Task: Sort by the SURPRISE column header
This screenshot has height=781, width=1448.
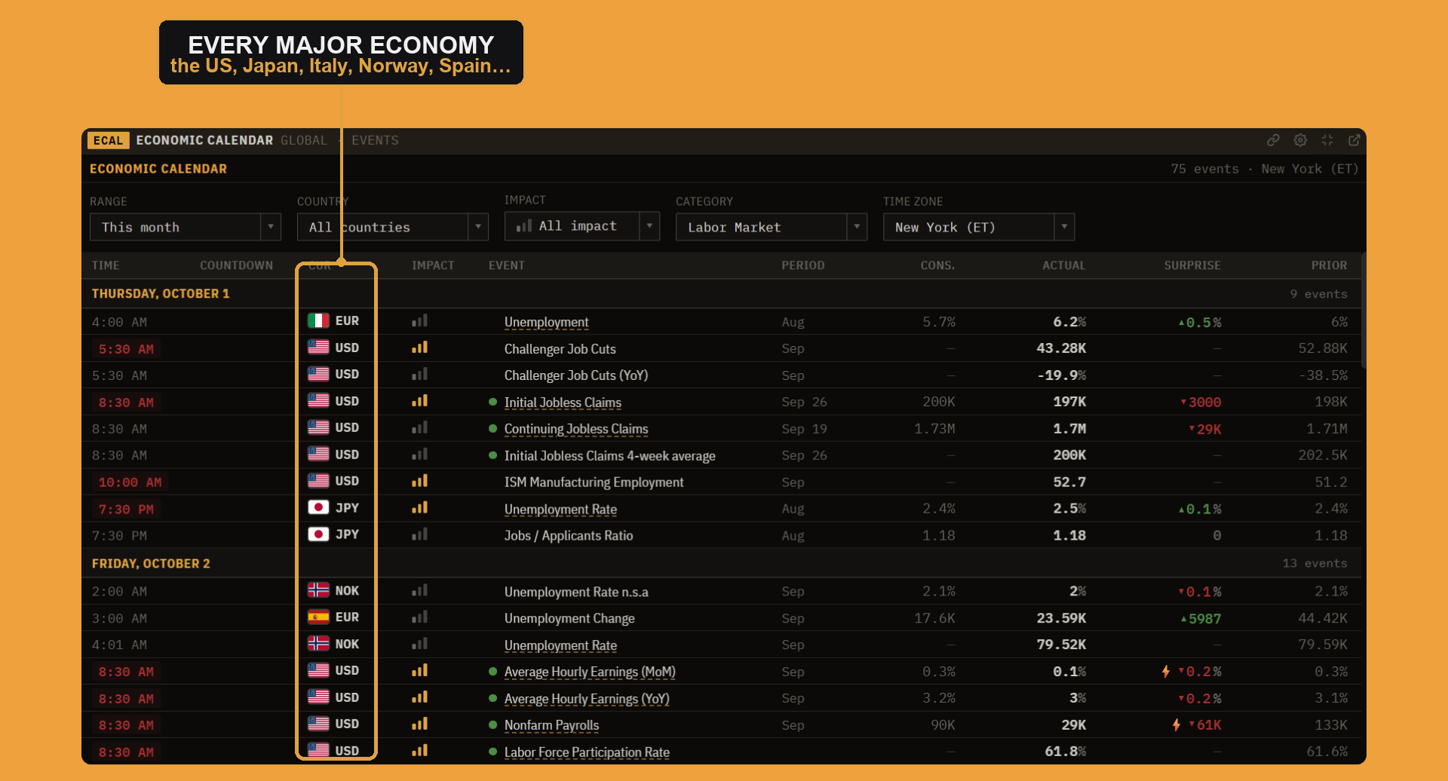Action: pyautogui.click(x=1192, y=265)
